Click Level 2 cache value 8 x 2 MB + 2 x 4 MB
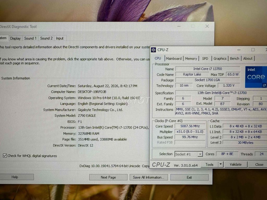This screenshot has width=267, height=200. 245,137
